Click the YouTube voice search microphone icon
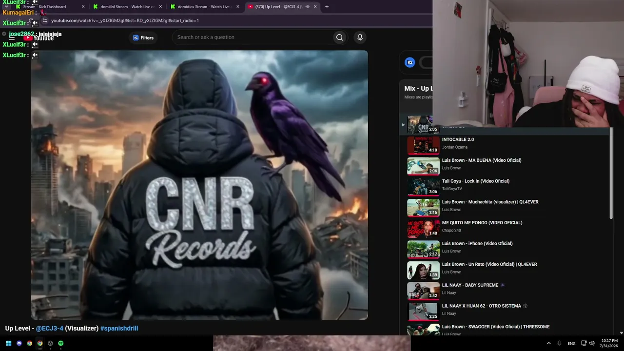 (x=360, y=38)
